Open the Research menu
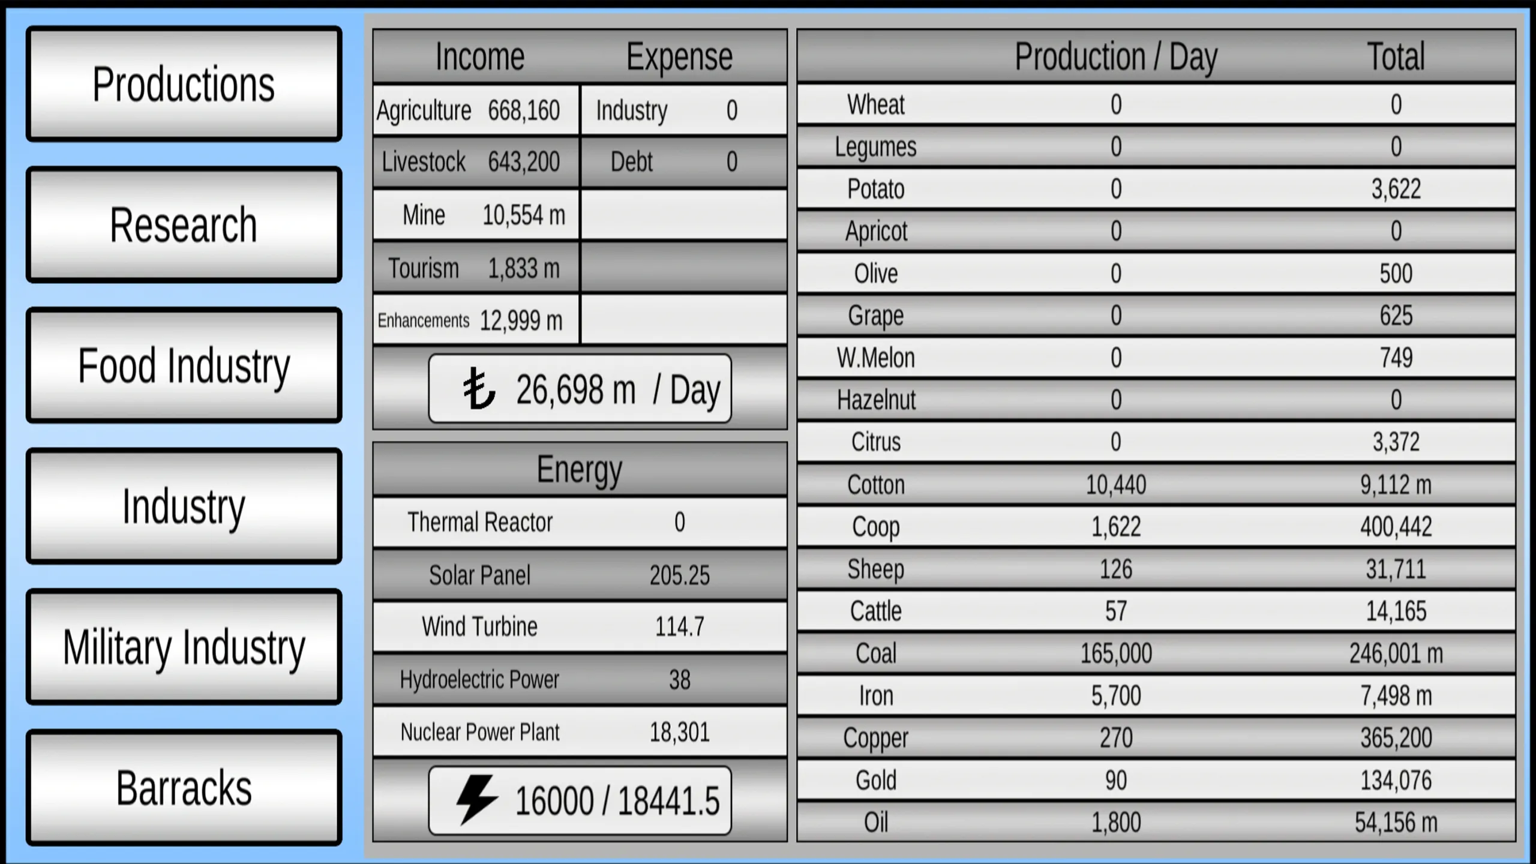 coord(184,225)
